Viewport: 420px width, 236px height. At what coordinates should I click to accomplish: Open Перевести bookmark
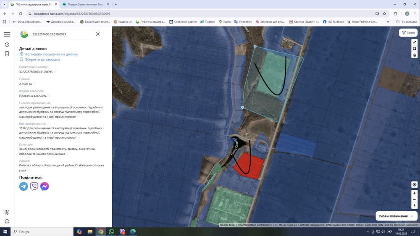pos(243,22)
